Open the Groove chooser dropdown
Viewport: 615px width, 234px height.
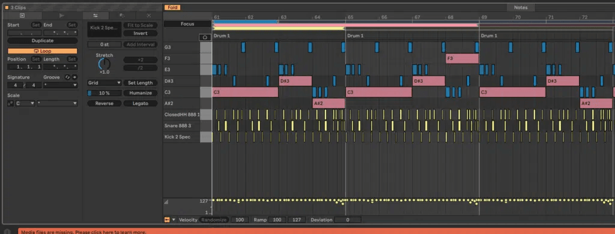61,85
